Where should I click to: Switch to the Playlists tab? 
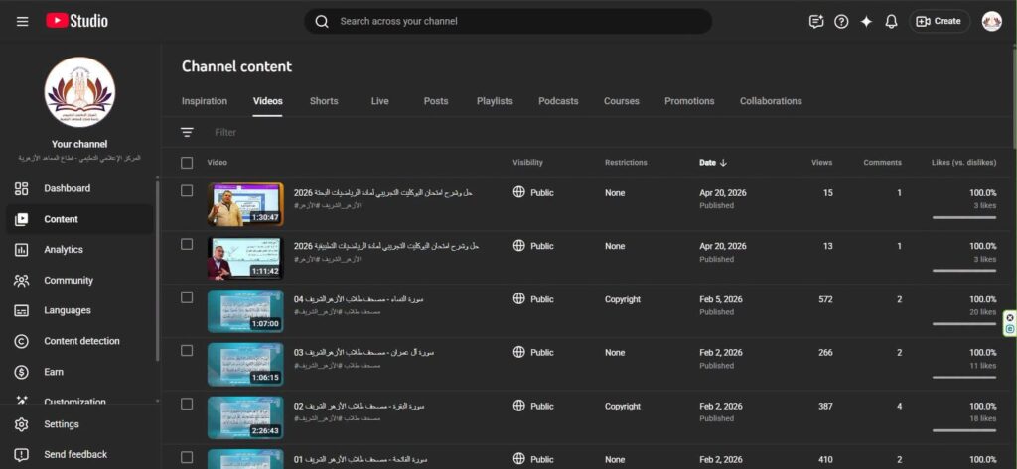click(x=495, y=101)
